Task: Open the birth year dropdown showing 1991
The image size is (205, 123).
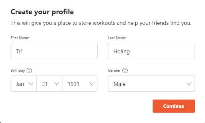Action: tap(80, 84)
